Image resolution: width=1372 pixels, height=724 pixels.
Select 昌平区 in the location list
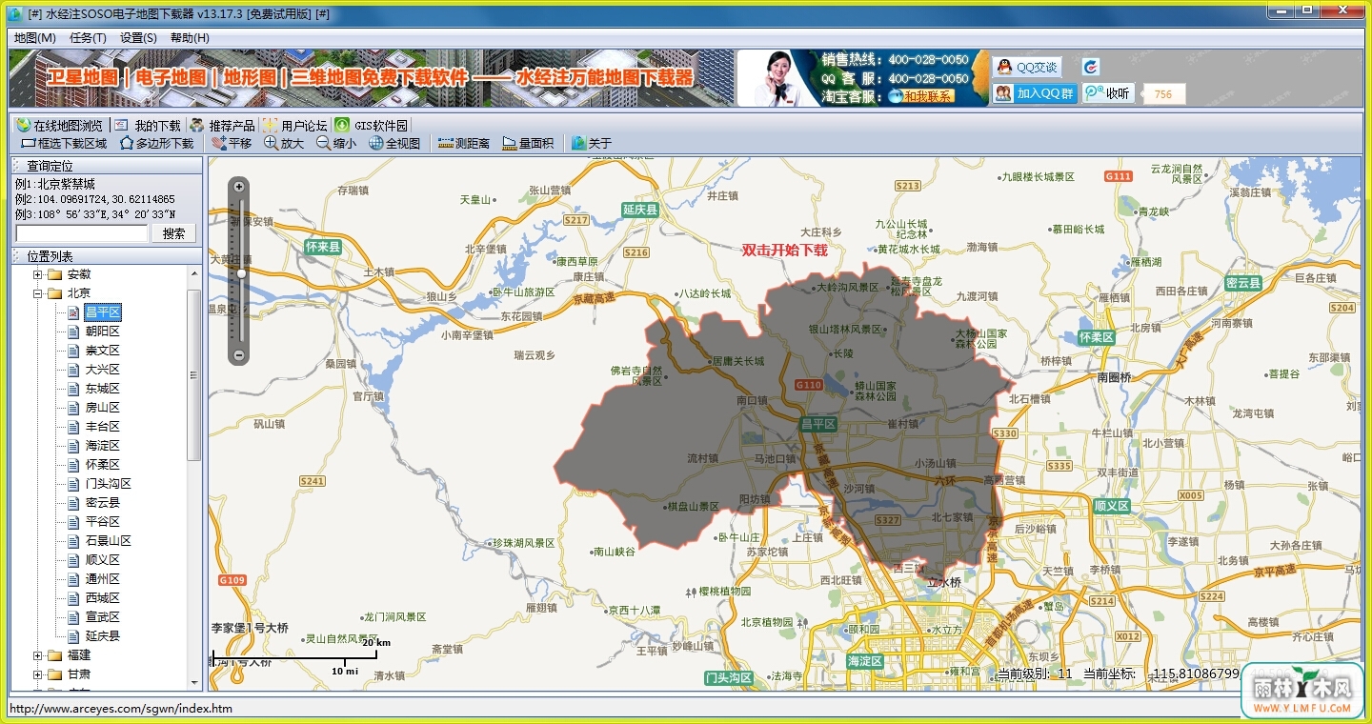pyautogui.click(x=103, y=312)
